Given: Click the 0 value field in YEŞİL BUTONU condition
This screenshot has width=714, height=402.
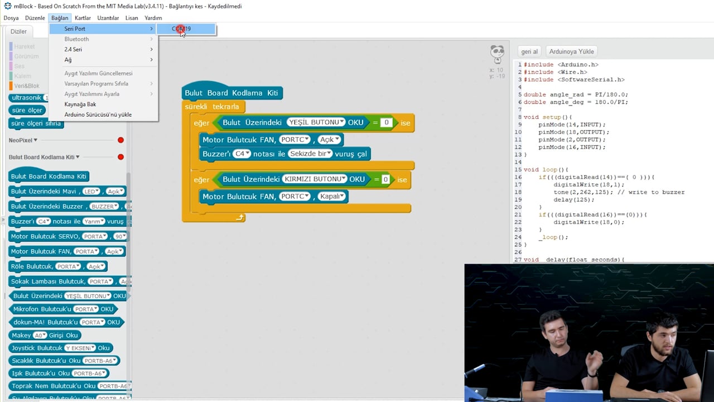Looking at the screenshot, I should pyautogui.click(x=386, y=122).
